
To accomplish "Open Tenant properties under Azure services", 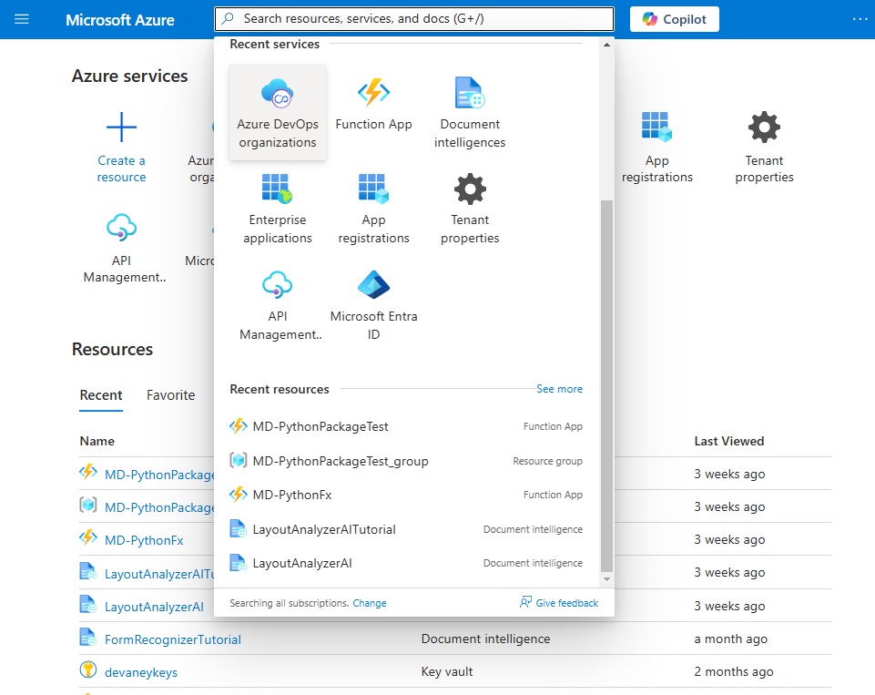I will coord(764,147).
